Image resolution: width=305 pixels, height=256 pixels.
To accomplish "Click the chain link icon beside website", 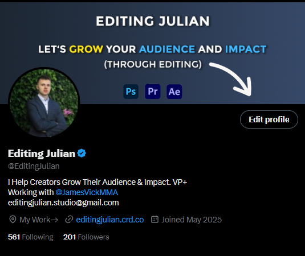I will (69, 220).
